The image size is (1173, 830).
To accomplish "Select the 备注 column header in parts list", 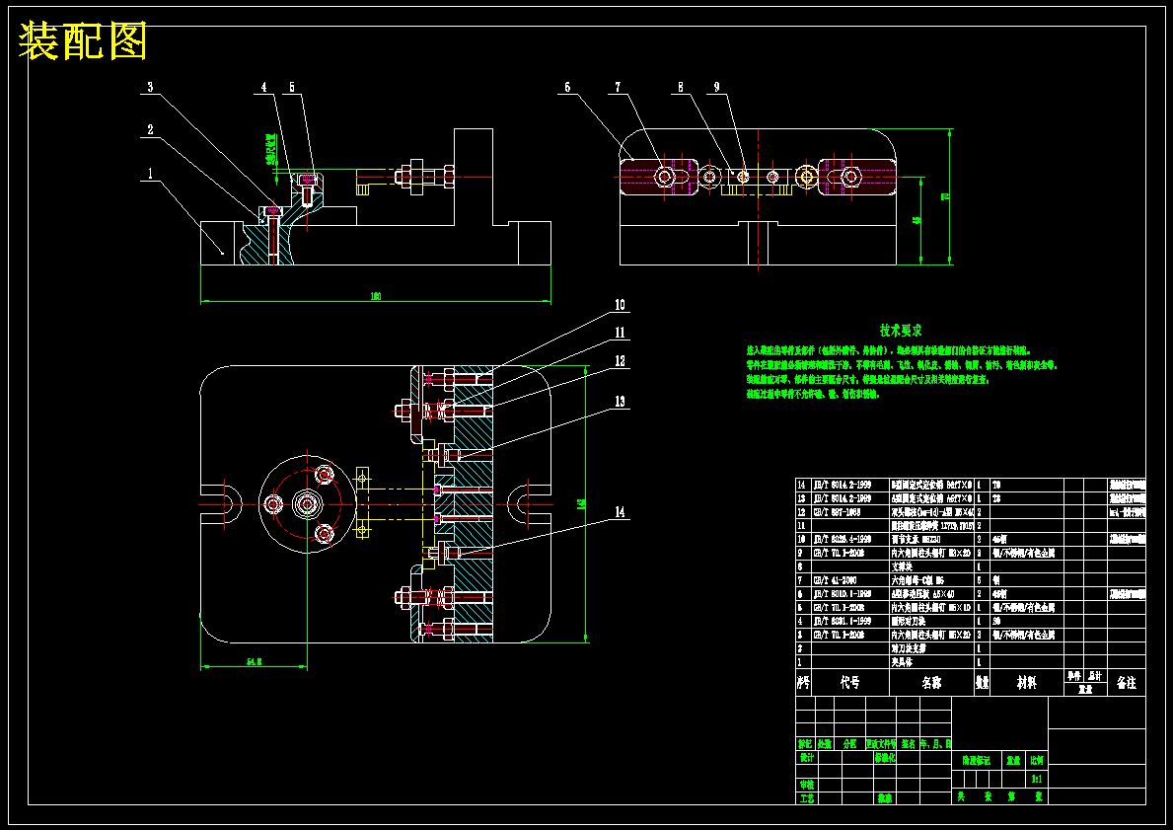I will (1126, 683).
